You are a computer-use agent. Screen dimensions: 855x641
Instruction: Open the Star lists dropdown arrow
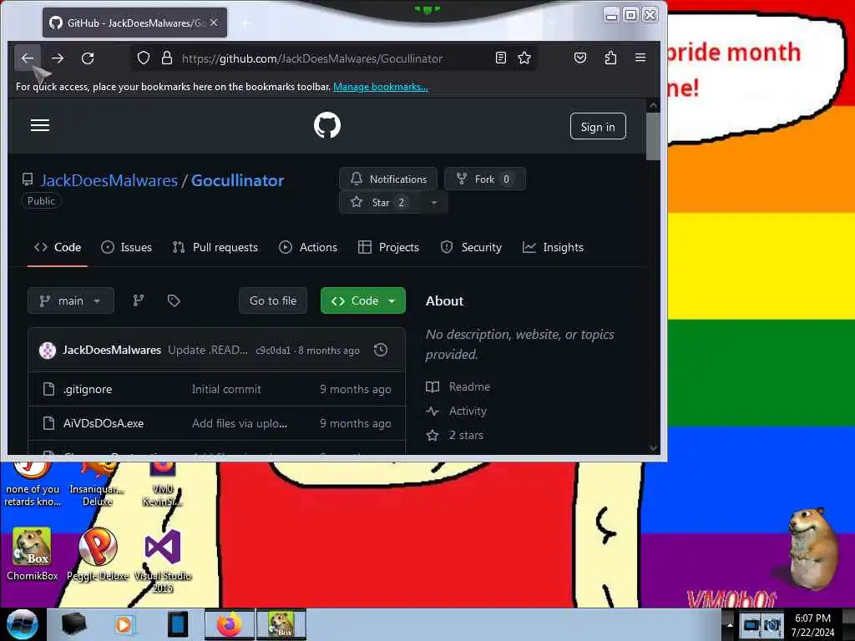[434, 202]
